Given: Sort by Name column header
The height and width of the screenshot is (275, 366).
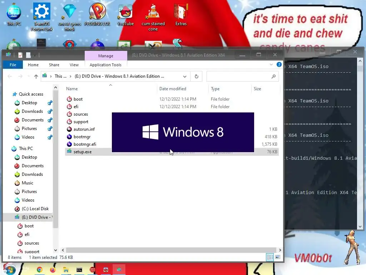Looking at the screenshot, I should click(x=72, y=89).
